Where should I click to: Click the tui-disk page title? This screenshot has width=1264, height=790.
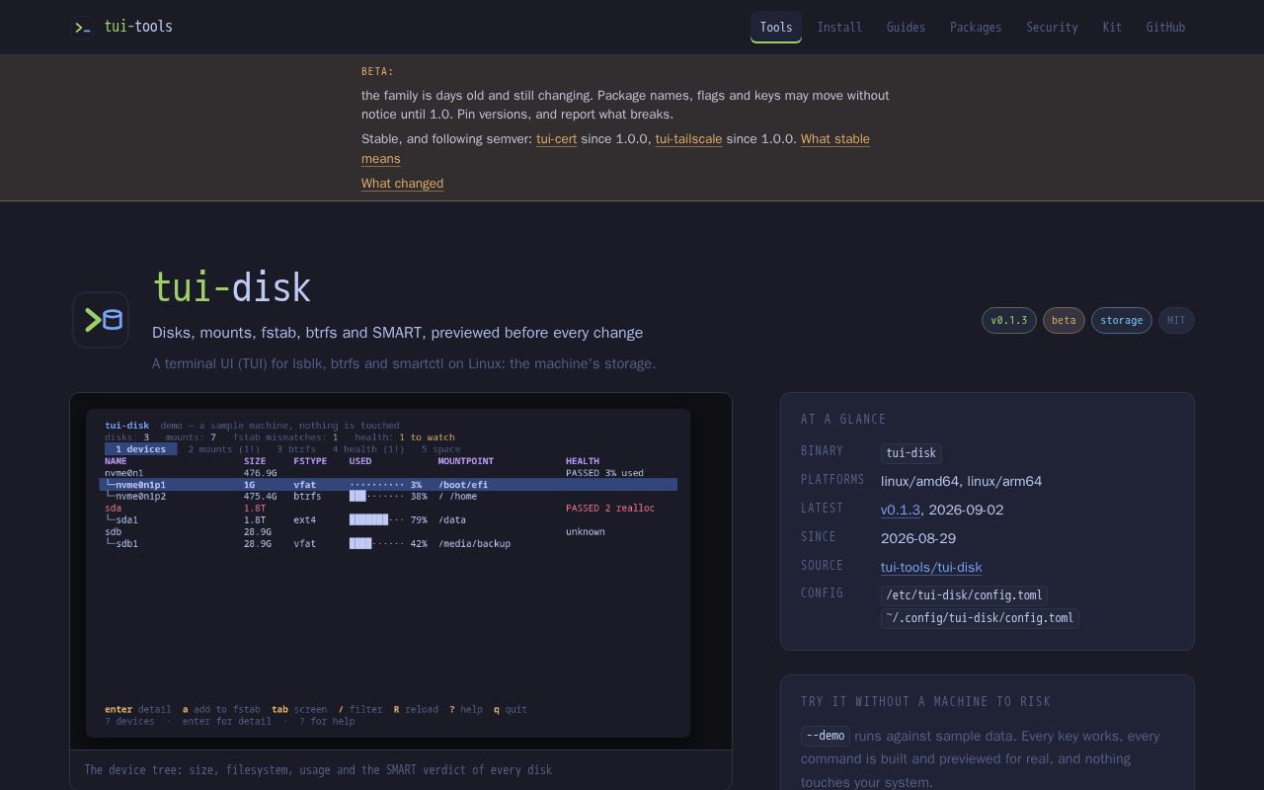pyautogui.click(x=232, y=287)
